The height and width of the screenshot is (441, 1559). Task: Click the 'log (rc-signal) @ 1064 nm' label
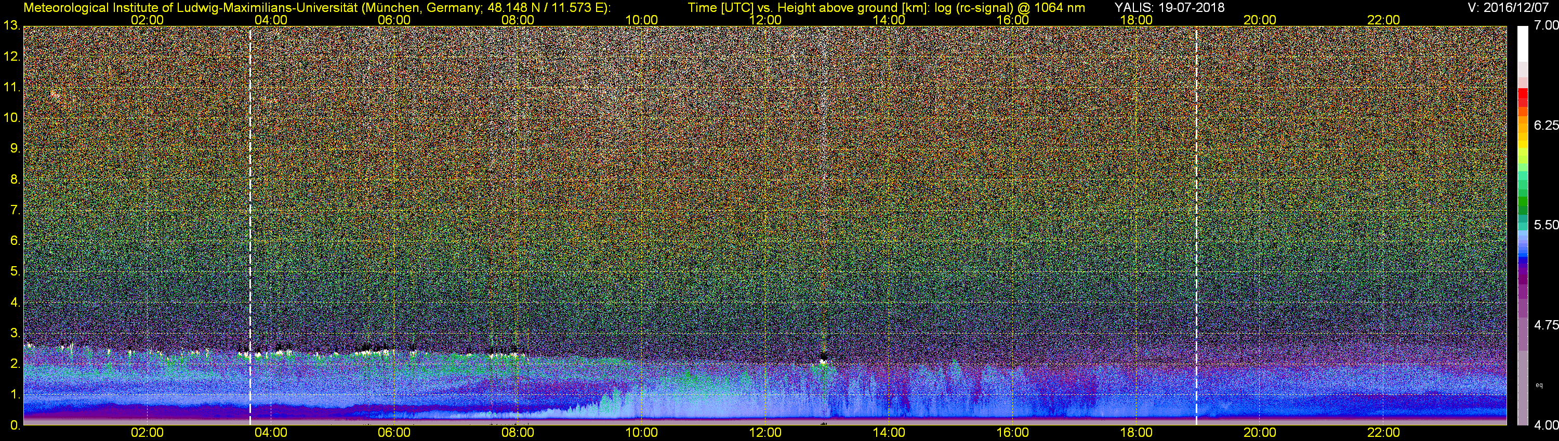(x=1009, y=7)
